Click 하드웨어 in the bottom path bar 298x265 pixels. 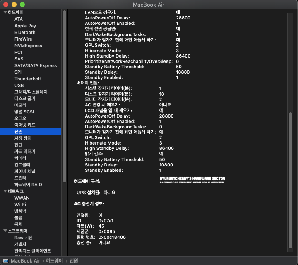point(54,260)
